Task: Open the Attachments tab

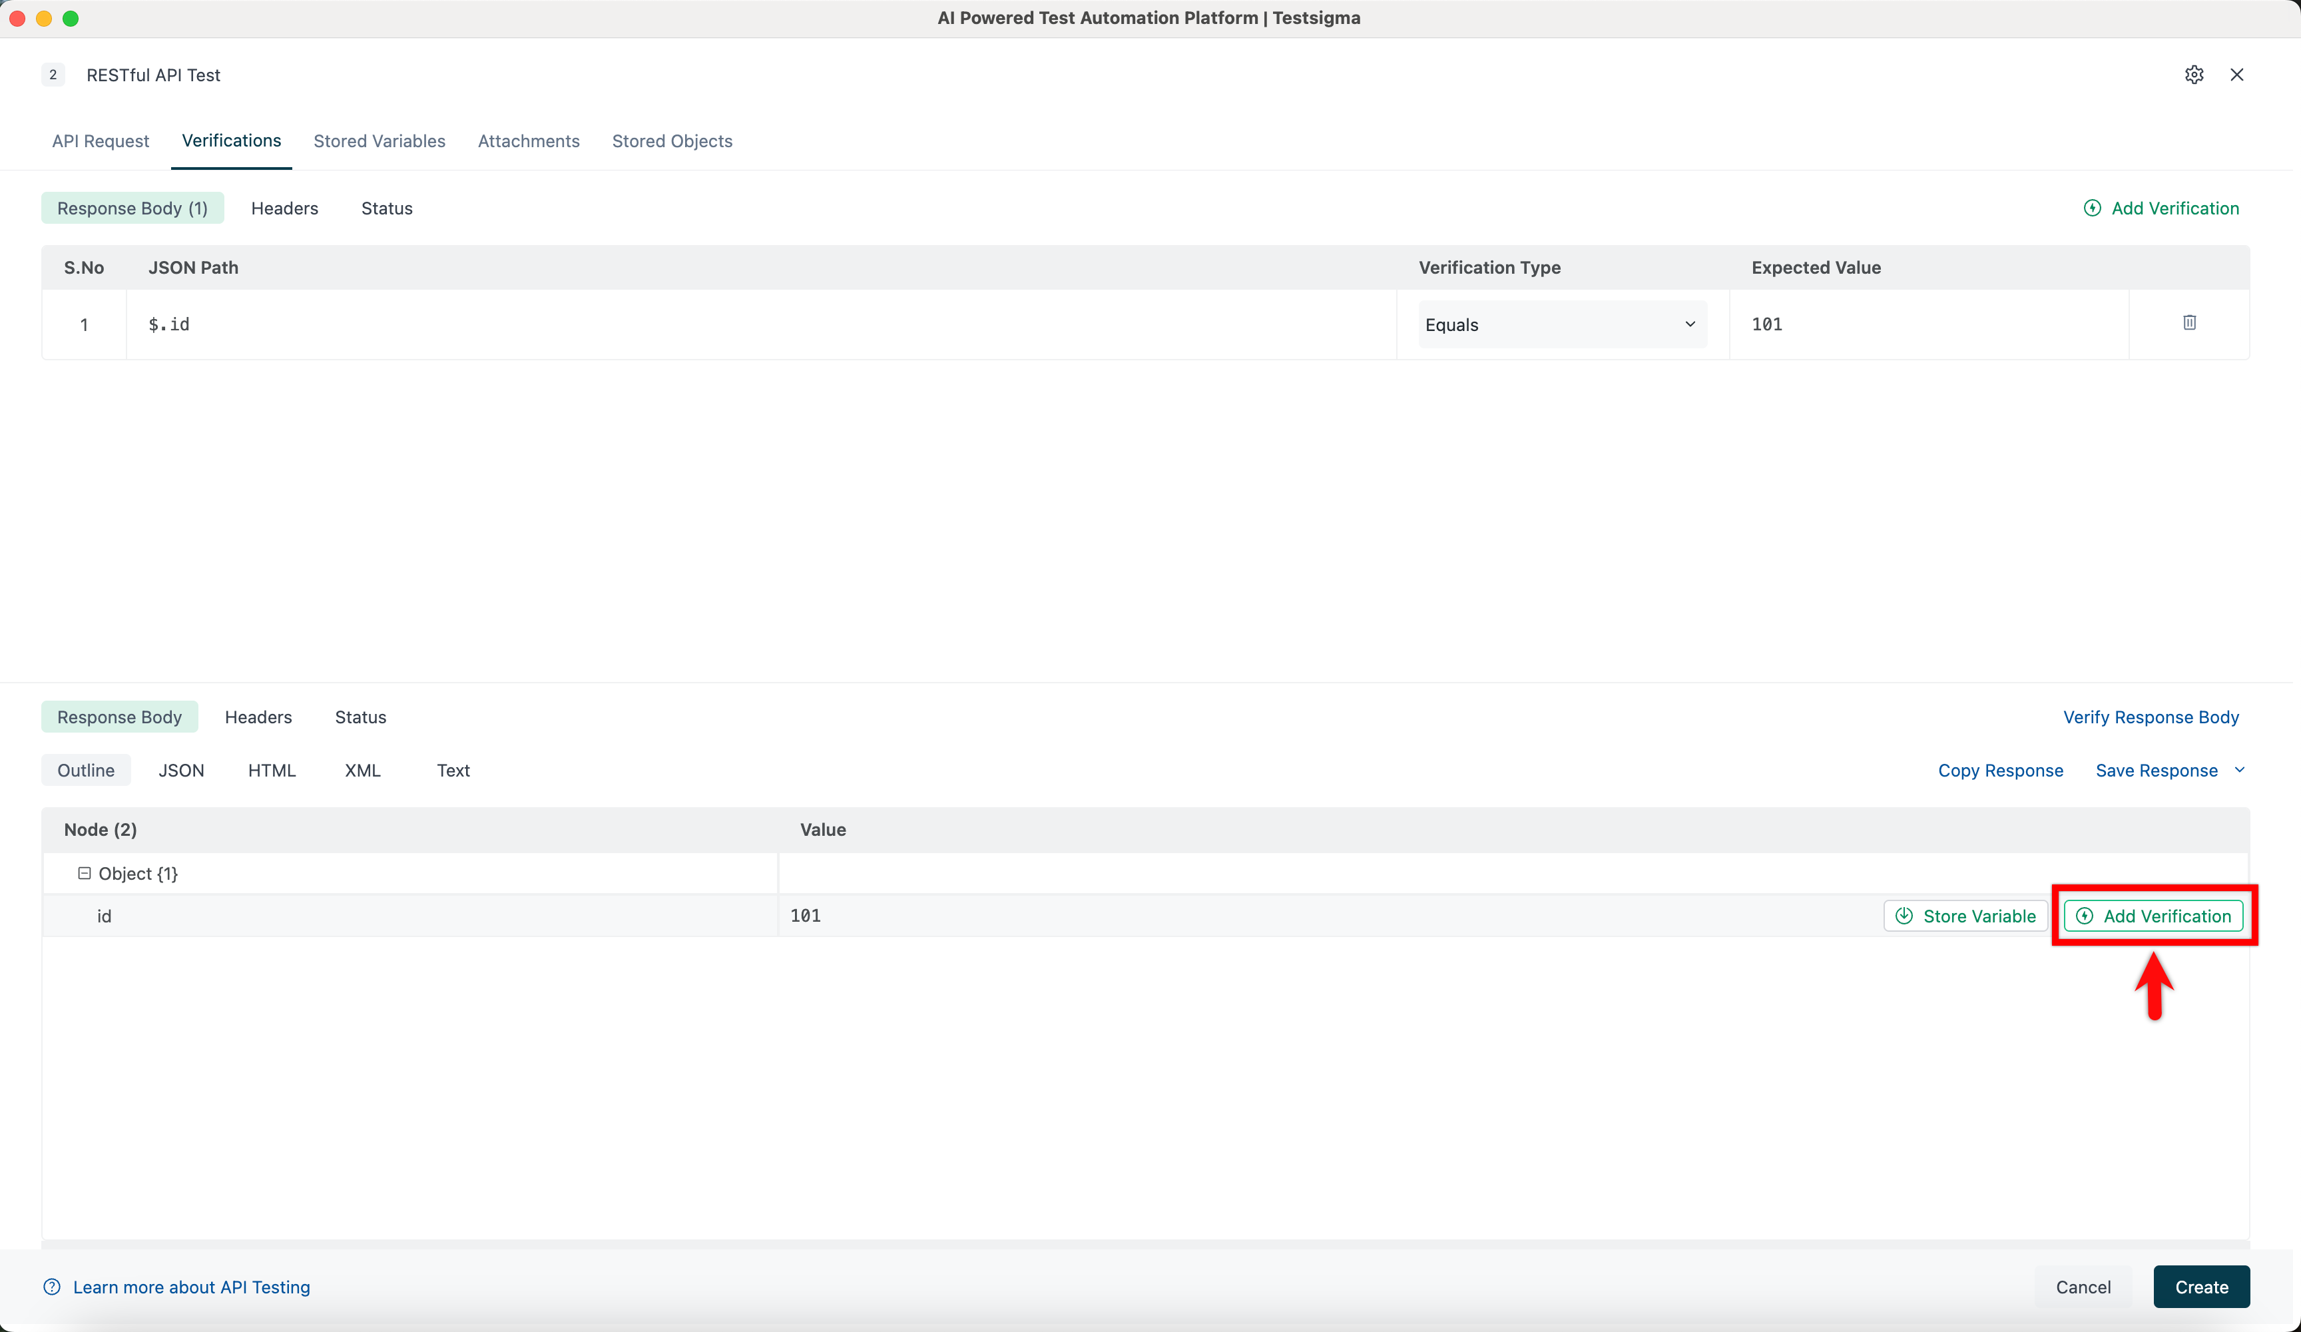Action: (528, 141)
